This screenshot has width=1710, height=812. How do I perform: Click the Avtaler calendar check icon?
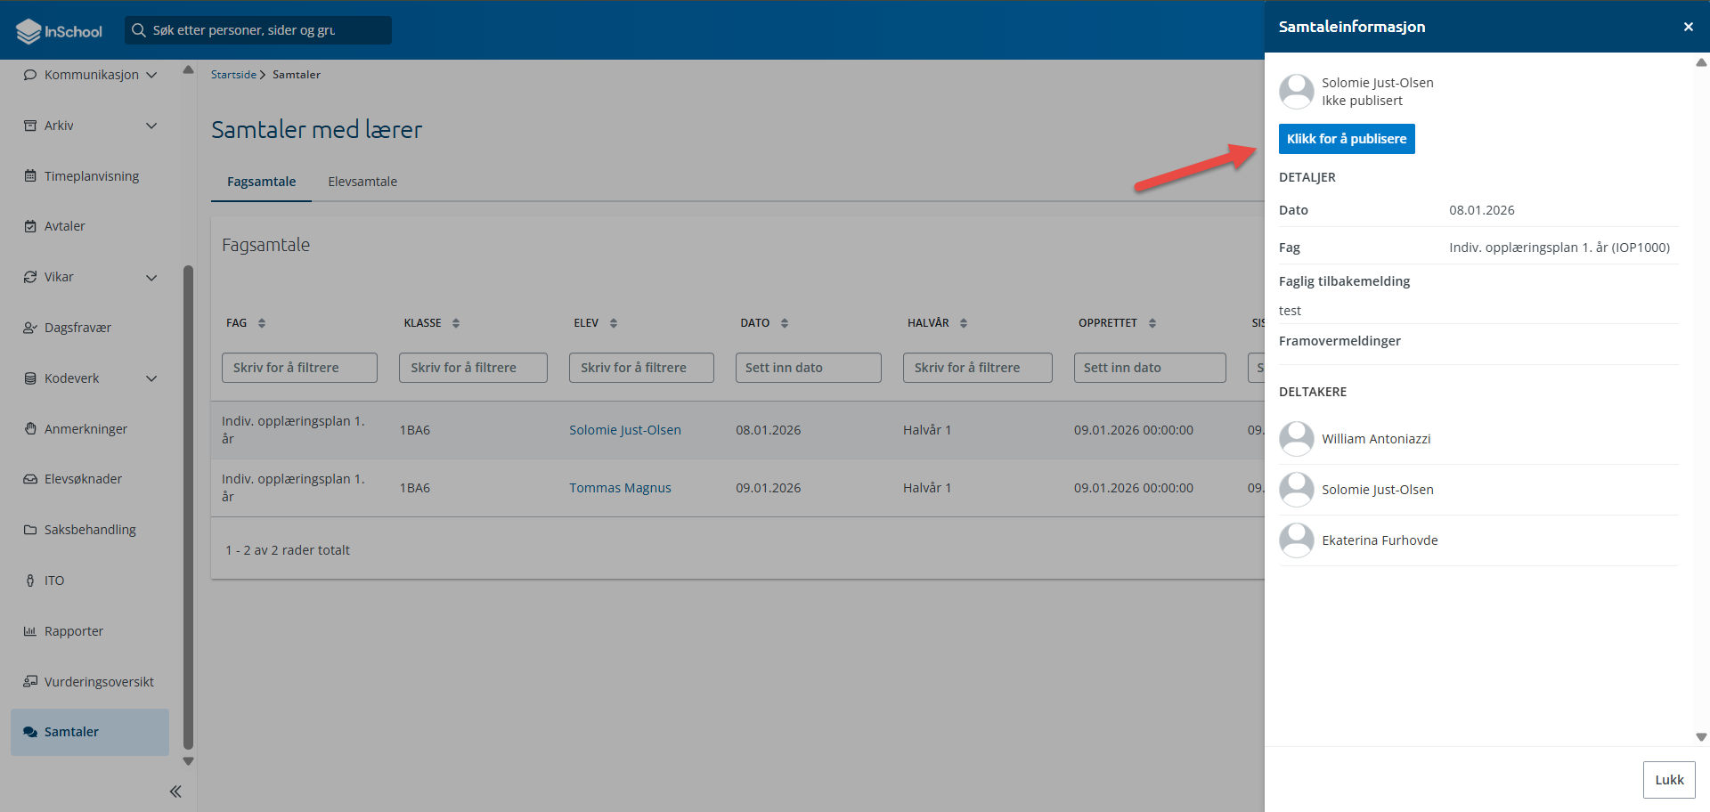[30, 226]
